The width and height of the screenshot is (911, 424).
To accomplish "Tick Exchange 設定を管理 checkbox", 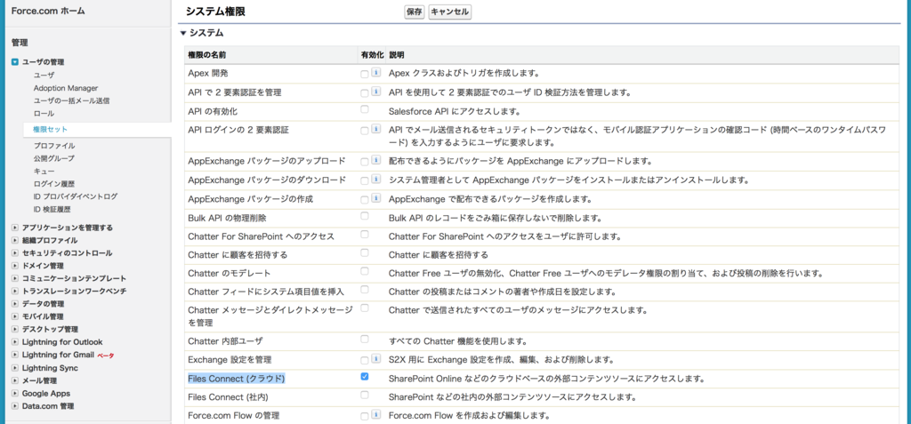I will point(364,361).
